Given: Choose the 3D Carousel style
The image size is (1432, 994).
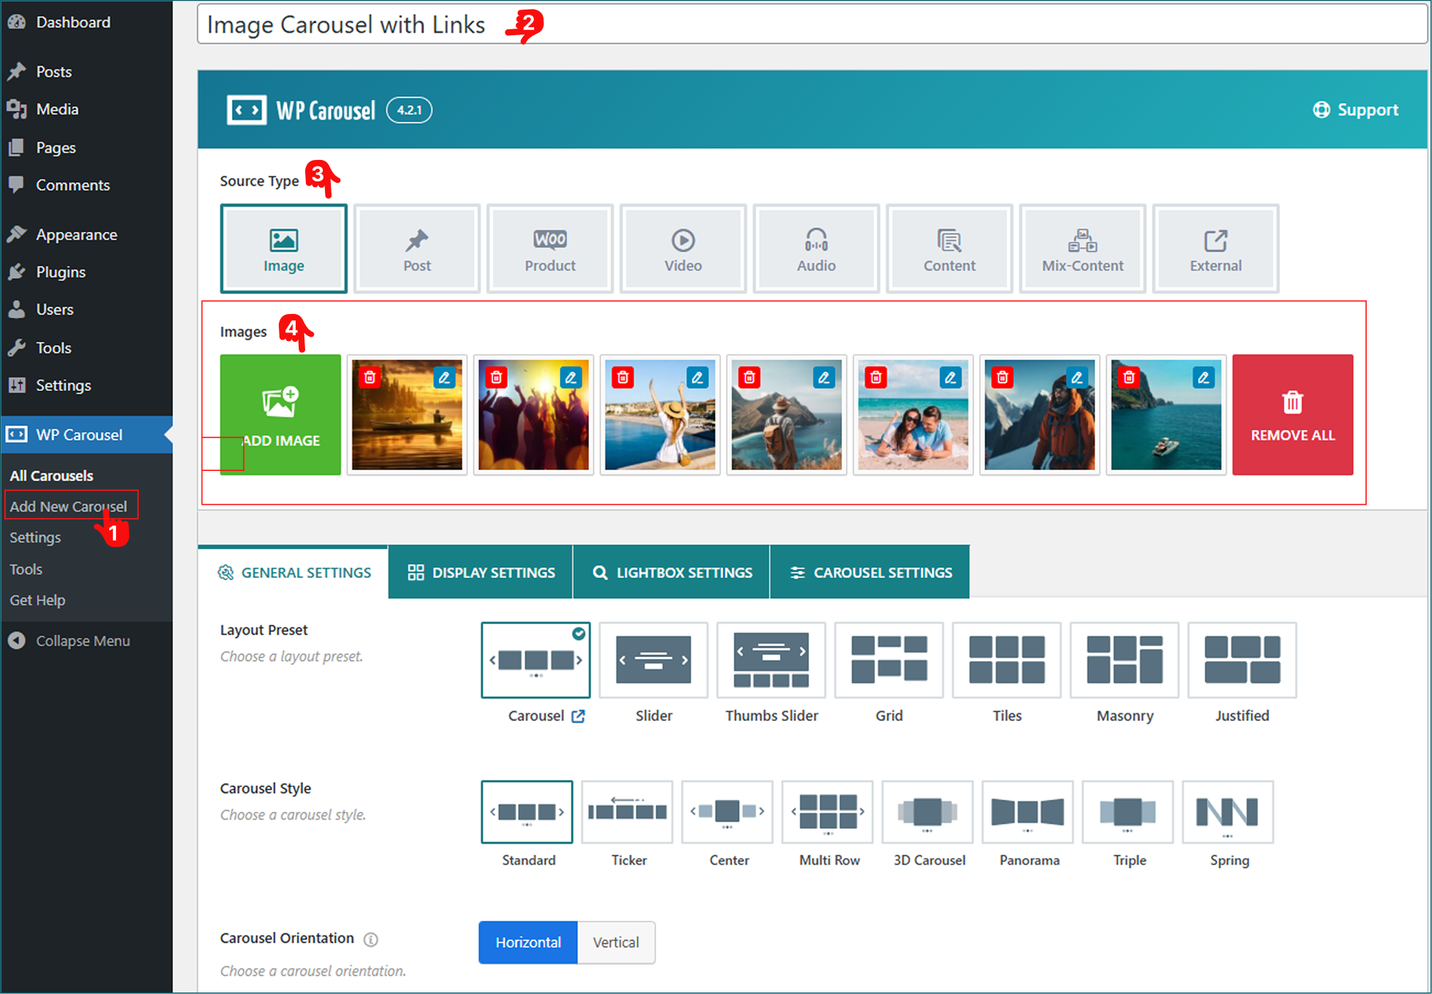Looking at the screenshot, I should pyautogui.click(x=927, y=813).
